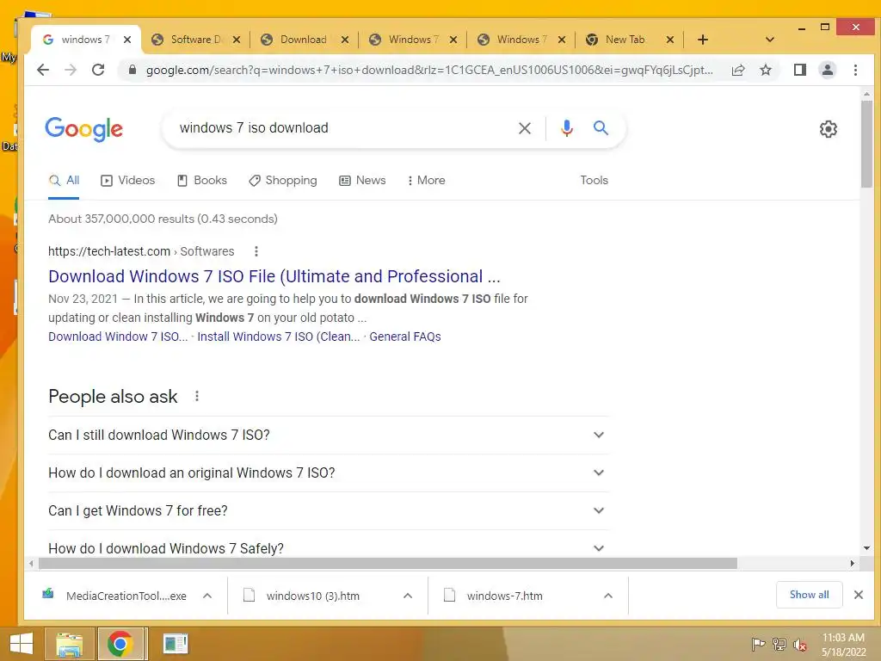Open three-dot options beside tech-latest result
Image resolution: width=881 pixels, height=661 pixels.
(x=256, y=251)
